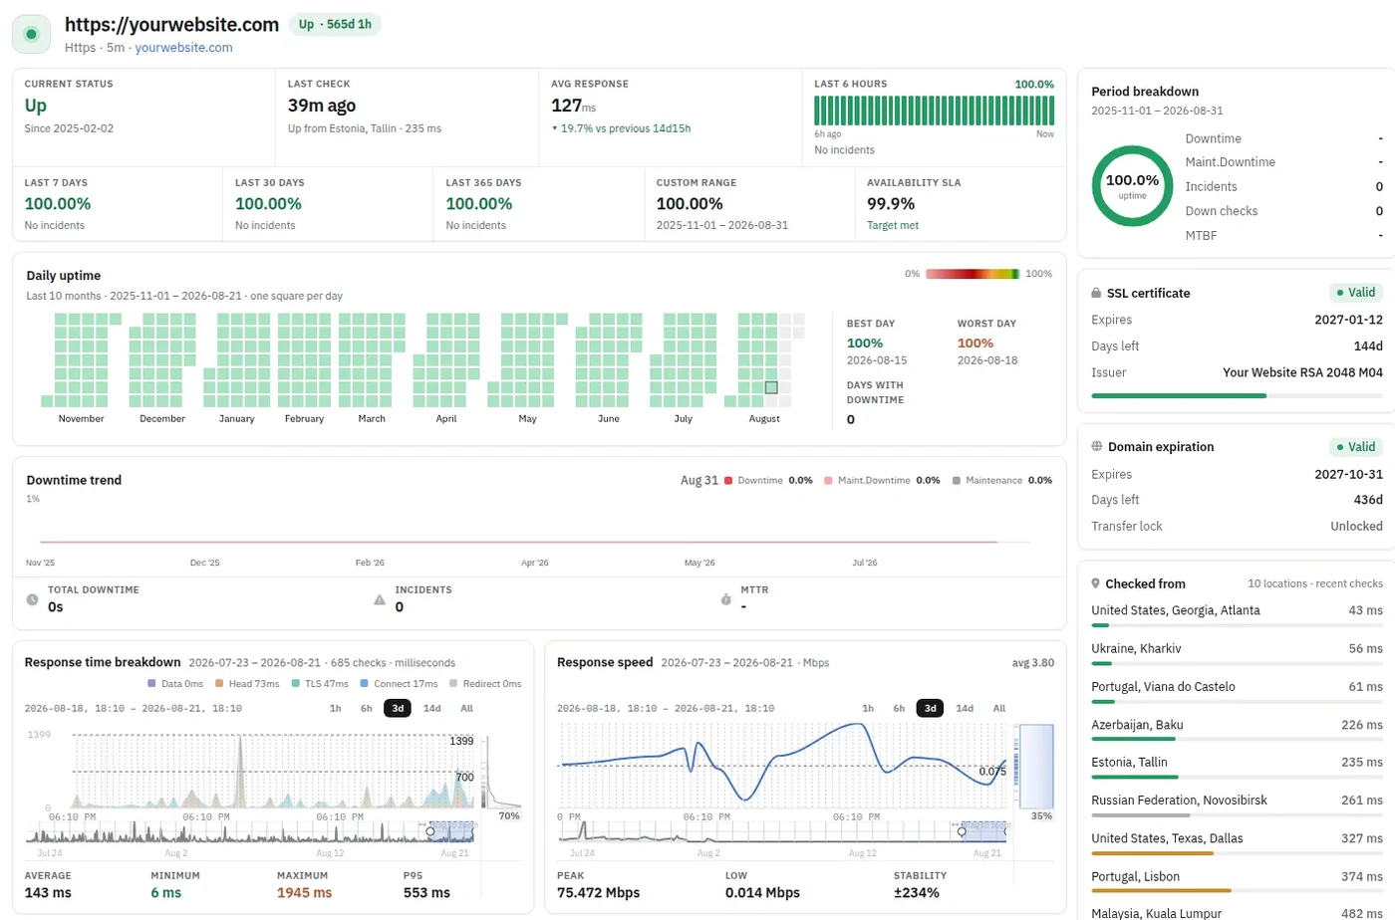Click the 100.0% uptime donut chart
1395x920 pixels.
click(x=1132, y=186)
